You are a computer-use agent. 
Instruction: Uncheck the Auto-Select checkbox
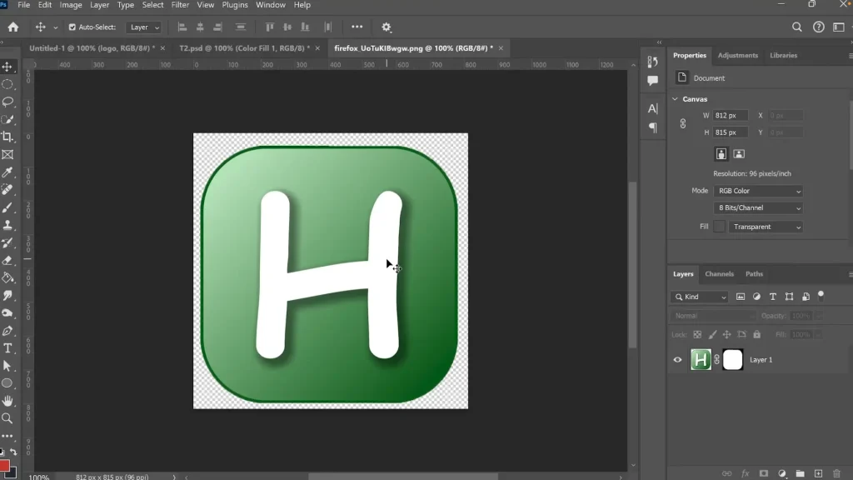coord(72,27)
